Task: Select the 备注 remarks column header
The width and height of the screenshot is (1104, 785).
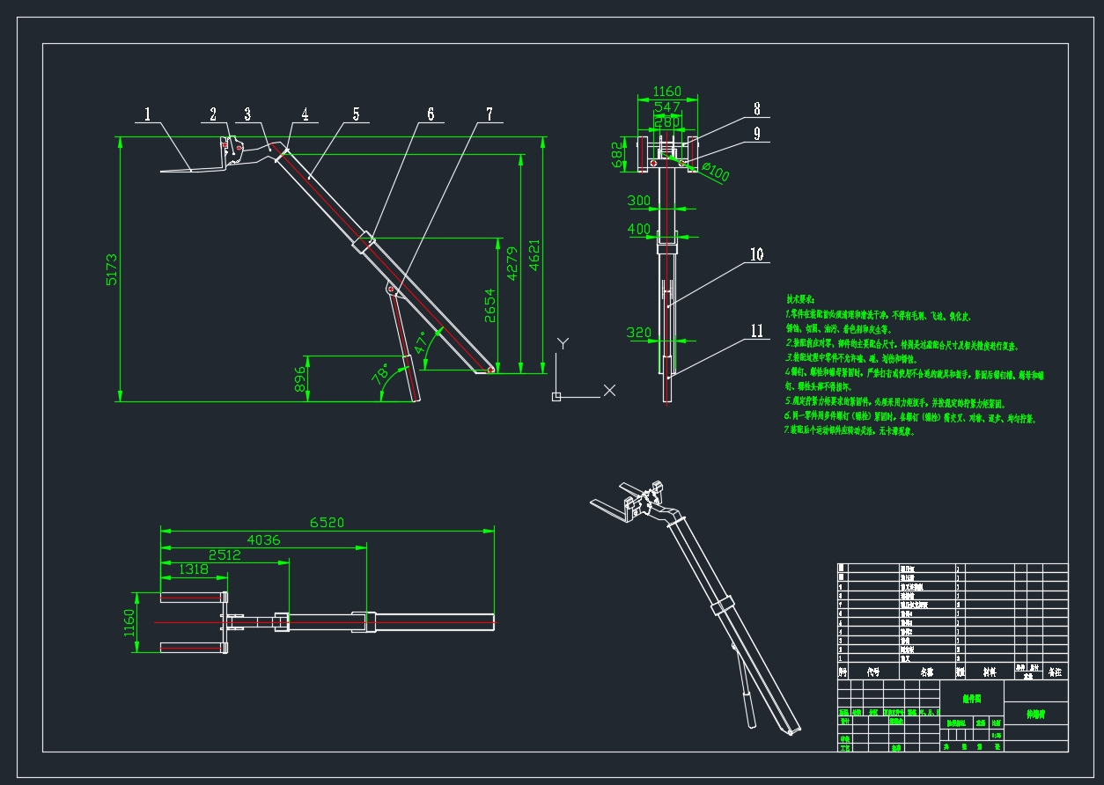Action: 1054,671
